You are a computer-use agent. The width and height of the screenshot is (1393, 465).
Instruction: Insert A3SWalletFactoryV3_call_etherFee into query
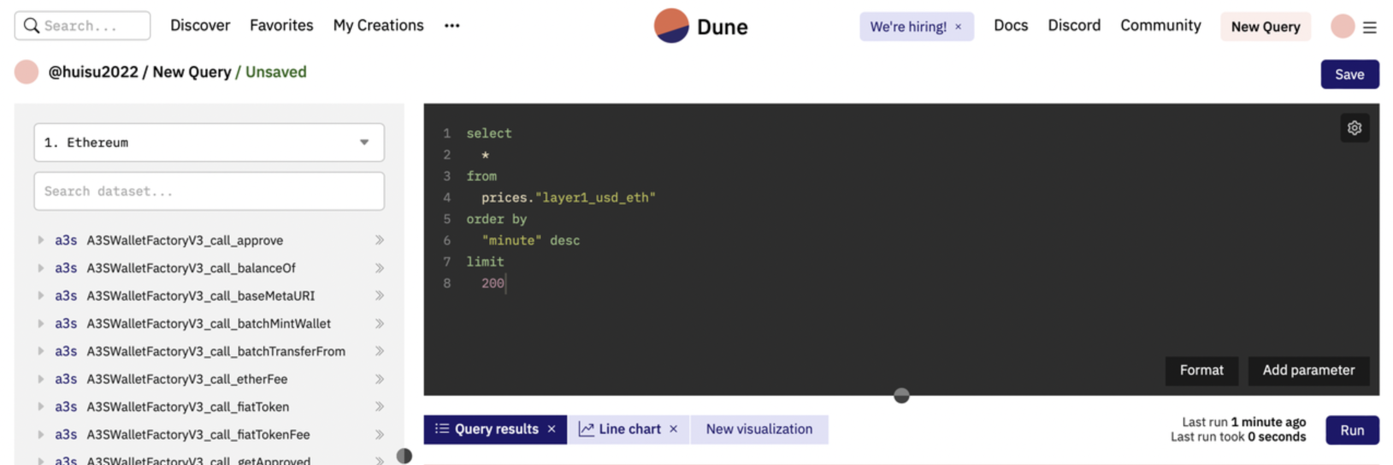tap(379, 379)
